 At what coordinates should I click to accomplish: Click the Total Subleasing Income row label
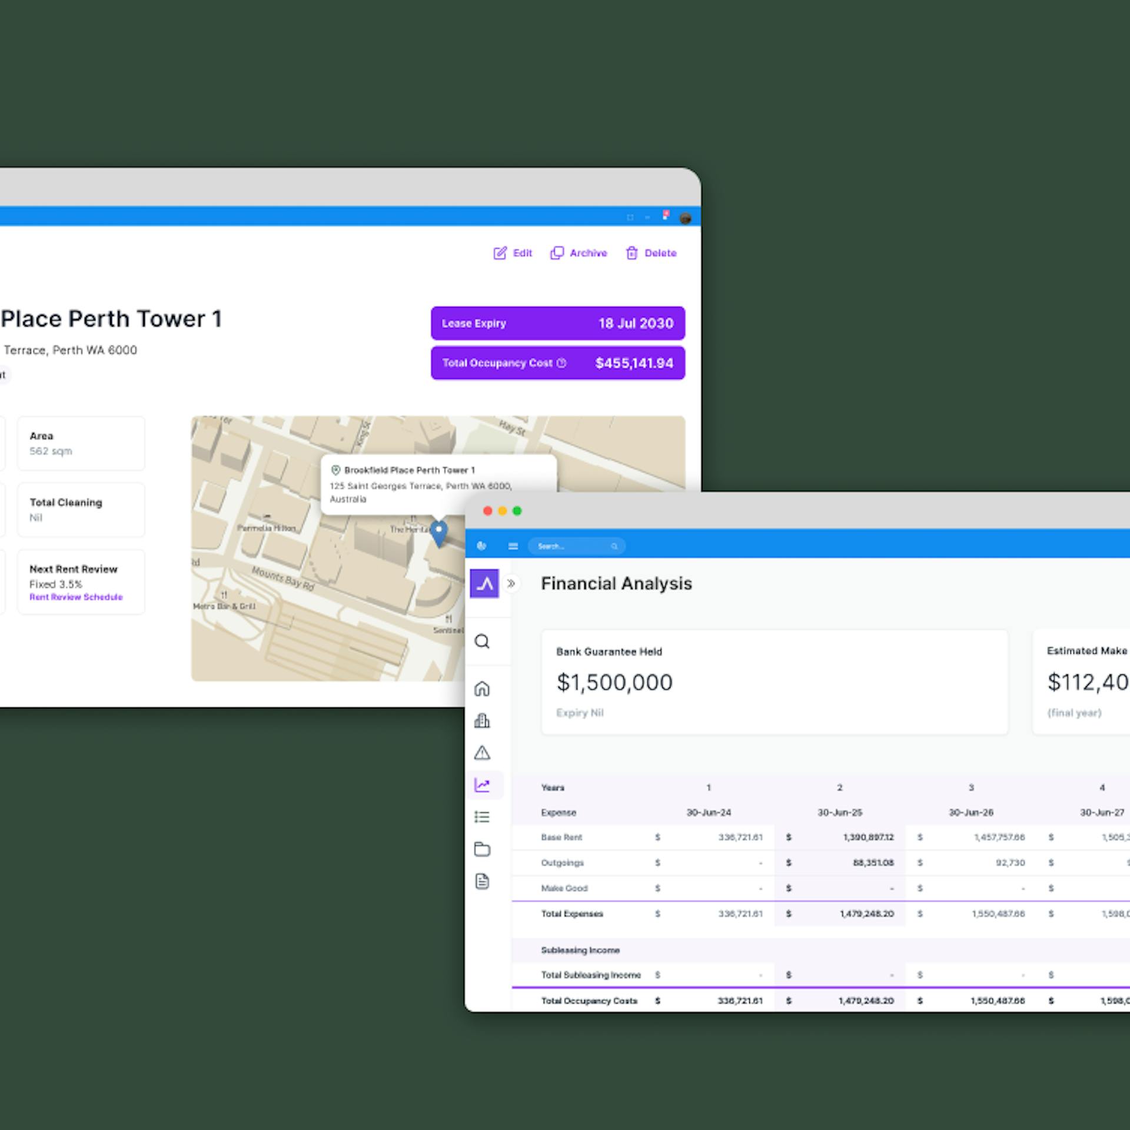pyautogui.click(x=591, y=975)
